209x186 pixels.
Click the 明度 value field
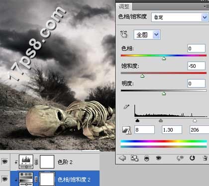click(197, 83)
